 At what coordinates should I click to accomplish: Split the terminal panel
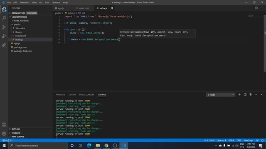(245, 95)
